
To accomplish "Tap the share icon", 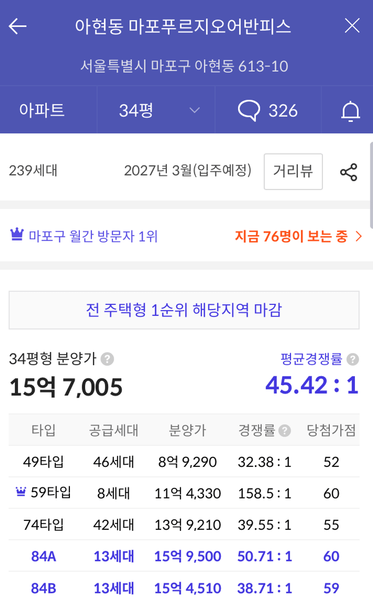I will (348, 172).
